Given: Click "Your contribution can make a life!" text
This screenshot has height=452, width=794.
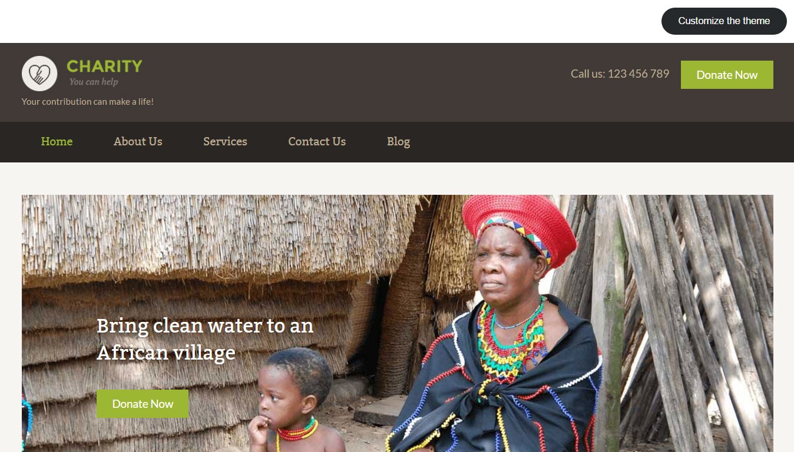Looking at the screenshot, I should [x=88, y=101].
